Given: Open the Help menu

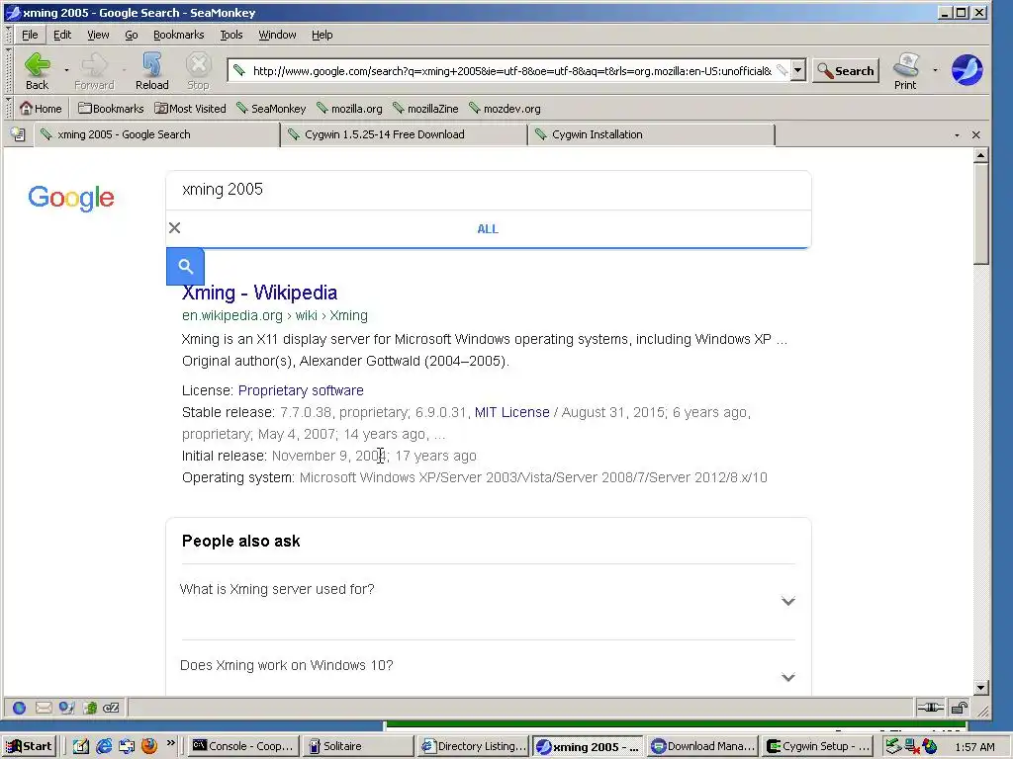Looking at the screenshot, I should point(322,35).
